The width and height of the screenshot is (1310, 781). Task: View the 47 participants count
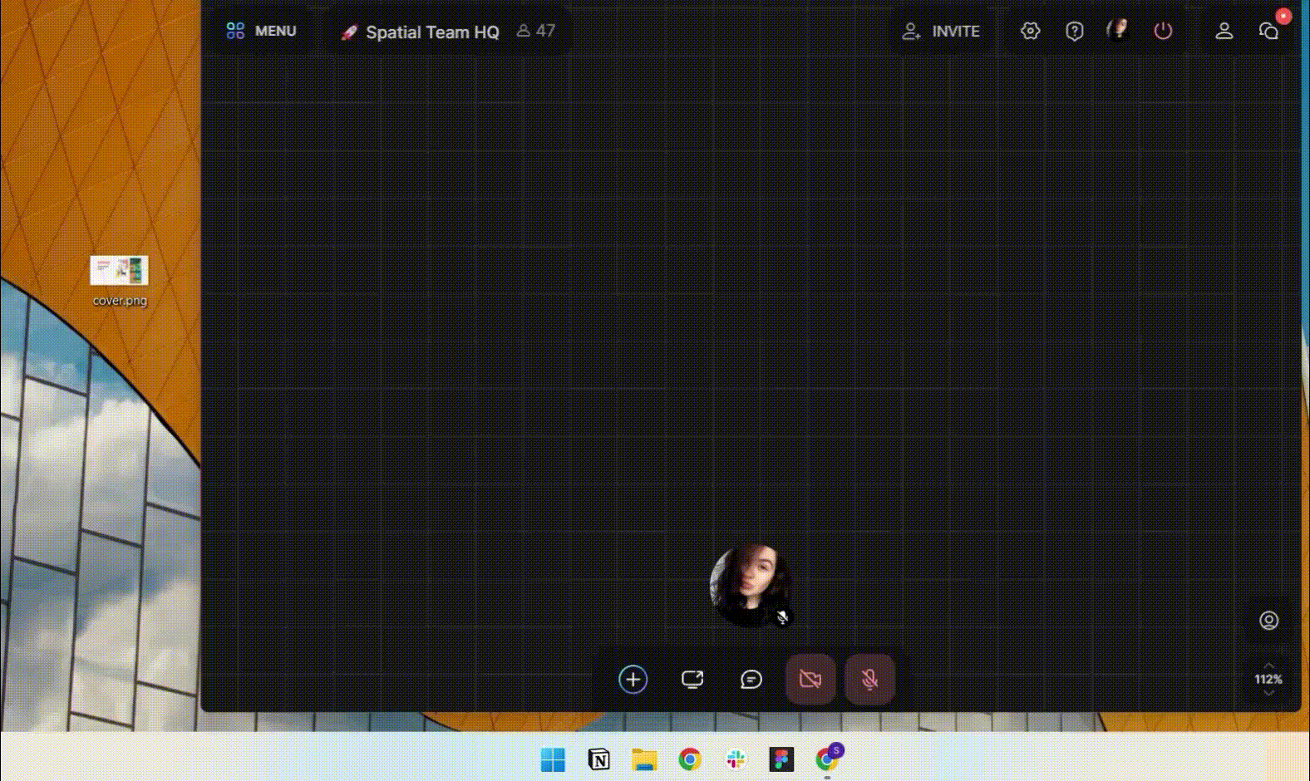pyautogui.click(x=536, y=32)
